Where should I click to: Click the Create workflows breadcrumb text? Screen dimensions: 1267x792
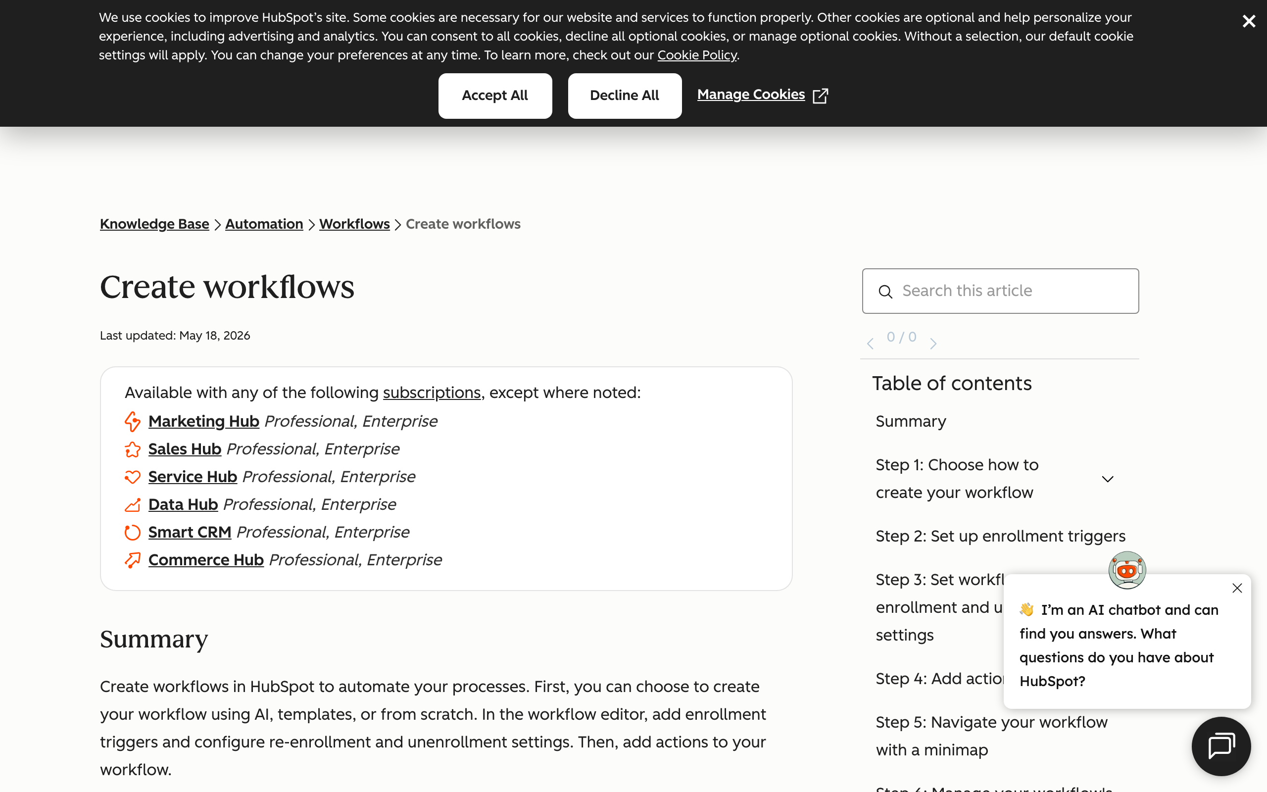(463, 224)
